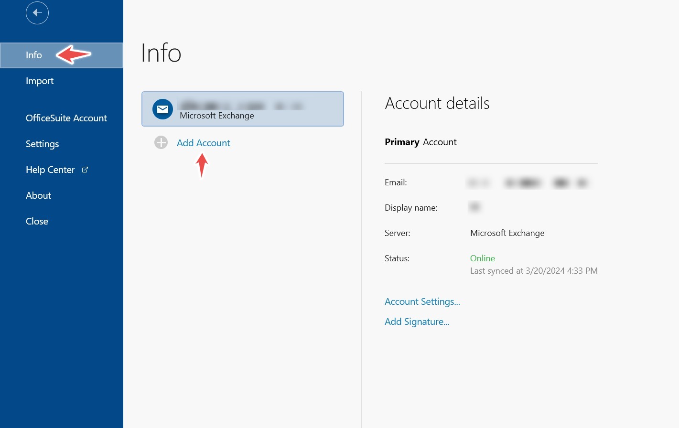
Task: Click the Account details heading
Action: point(437,103)
